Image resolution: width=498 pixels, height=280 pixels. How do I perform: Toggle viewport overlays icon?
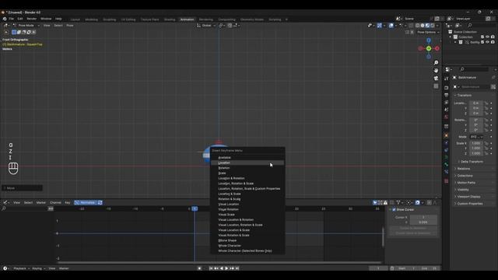pyautogui.click(x=391, y=26)
